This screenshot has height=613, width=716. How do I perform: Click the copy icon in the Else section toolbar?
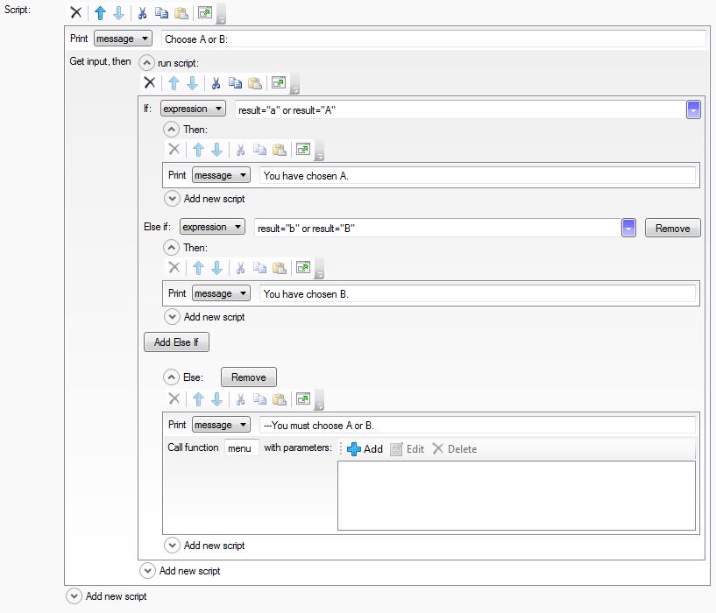259,399
